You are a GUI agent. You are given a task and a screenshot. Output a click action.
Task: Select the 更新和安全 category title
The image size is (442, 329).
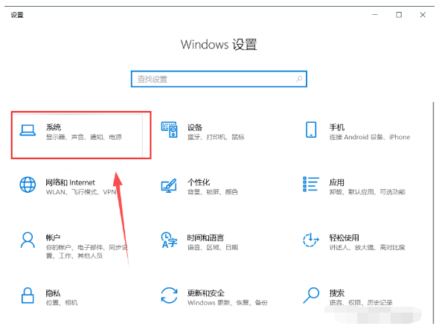click(x=206, y=293)
